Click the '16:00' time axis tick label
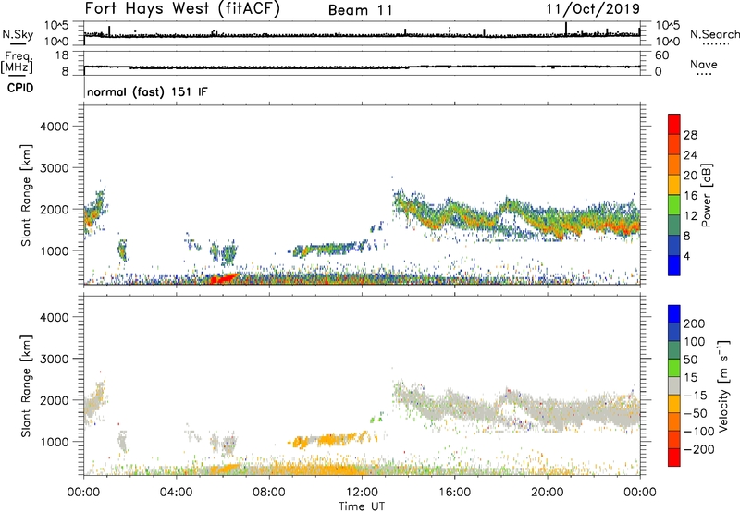Image resolution: width=740 pixels, height=512 pixels. tap(454, 493)
